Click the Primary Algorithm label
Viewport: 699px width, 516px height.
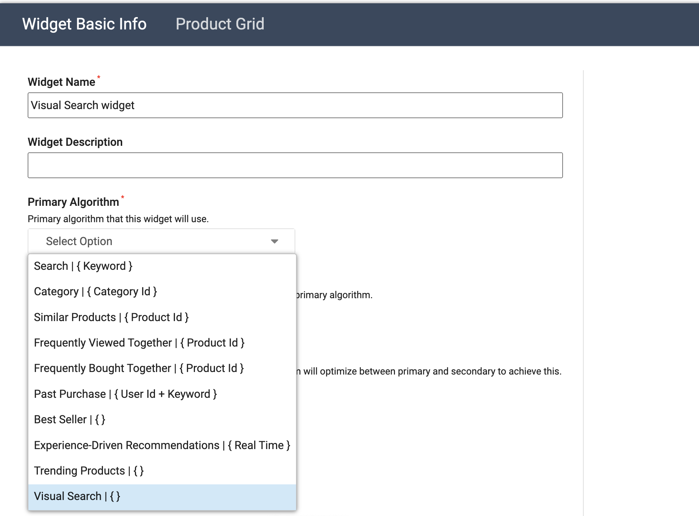pyautogui.click(x=73, y=202)
